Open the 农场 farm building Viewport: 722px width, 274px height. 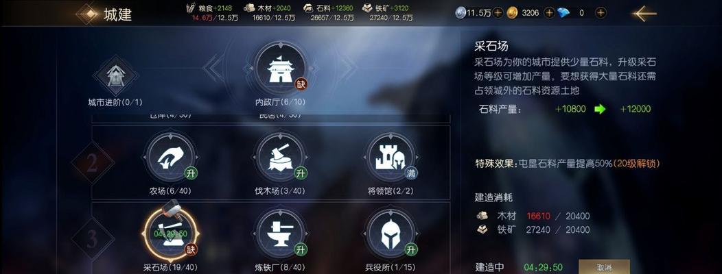coord(170,158)
